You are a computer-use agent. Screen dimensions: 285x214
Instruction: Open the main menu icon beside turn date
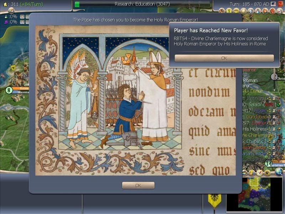273,4
